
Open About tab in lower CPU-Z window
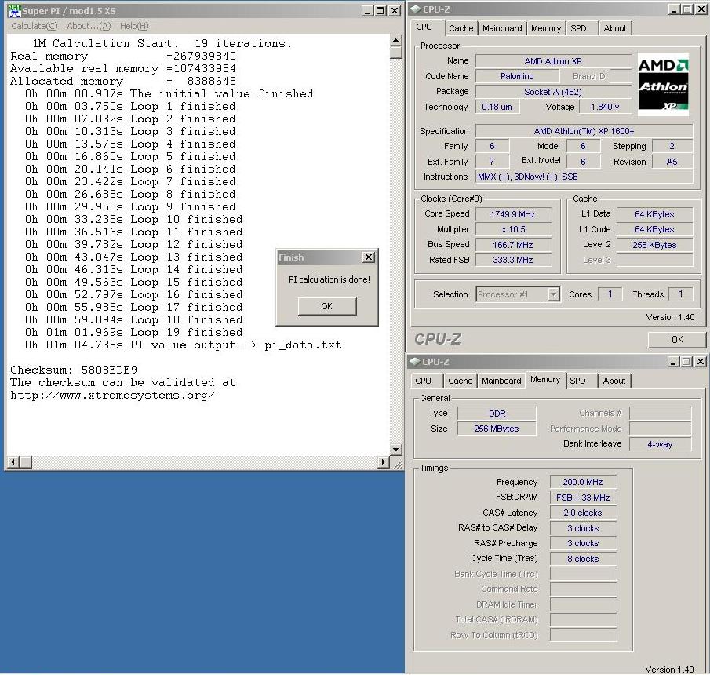[614, 381]
